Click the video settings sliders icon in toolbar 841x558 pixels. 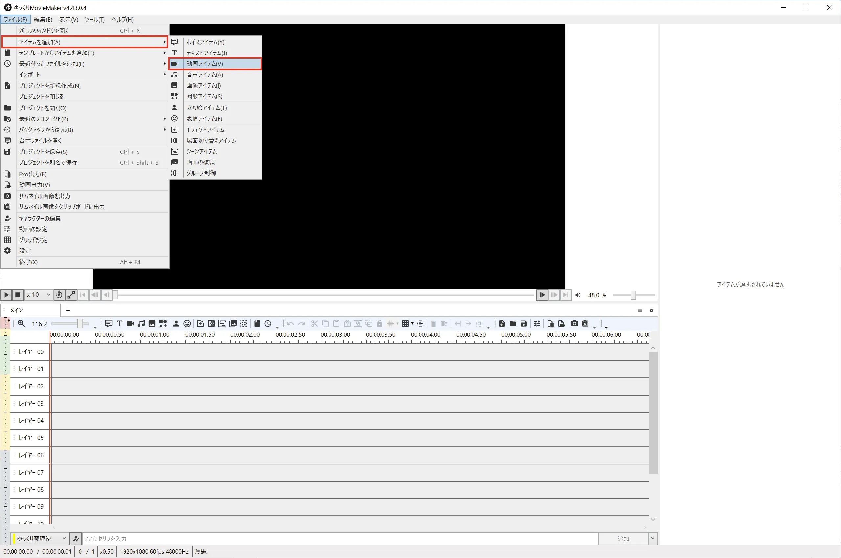537,324
